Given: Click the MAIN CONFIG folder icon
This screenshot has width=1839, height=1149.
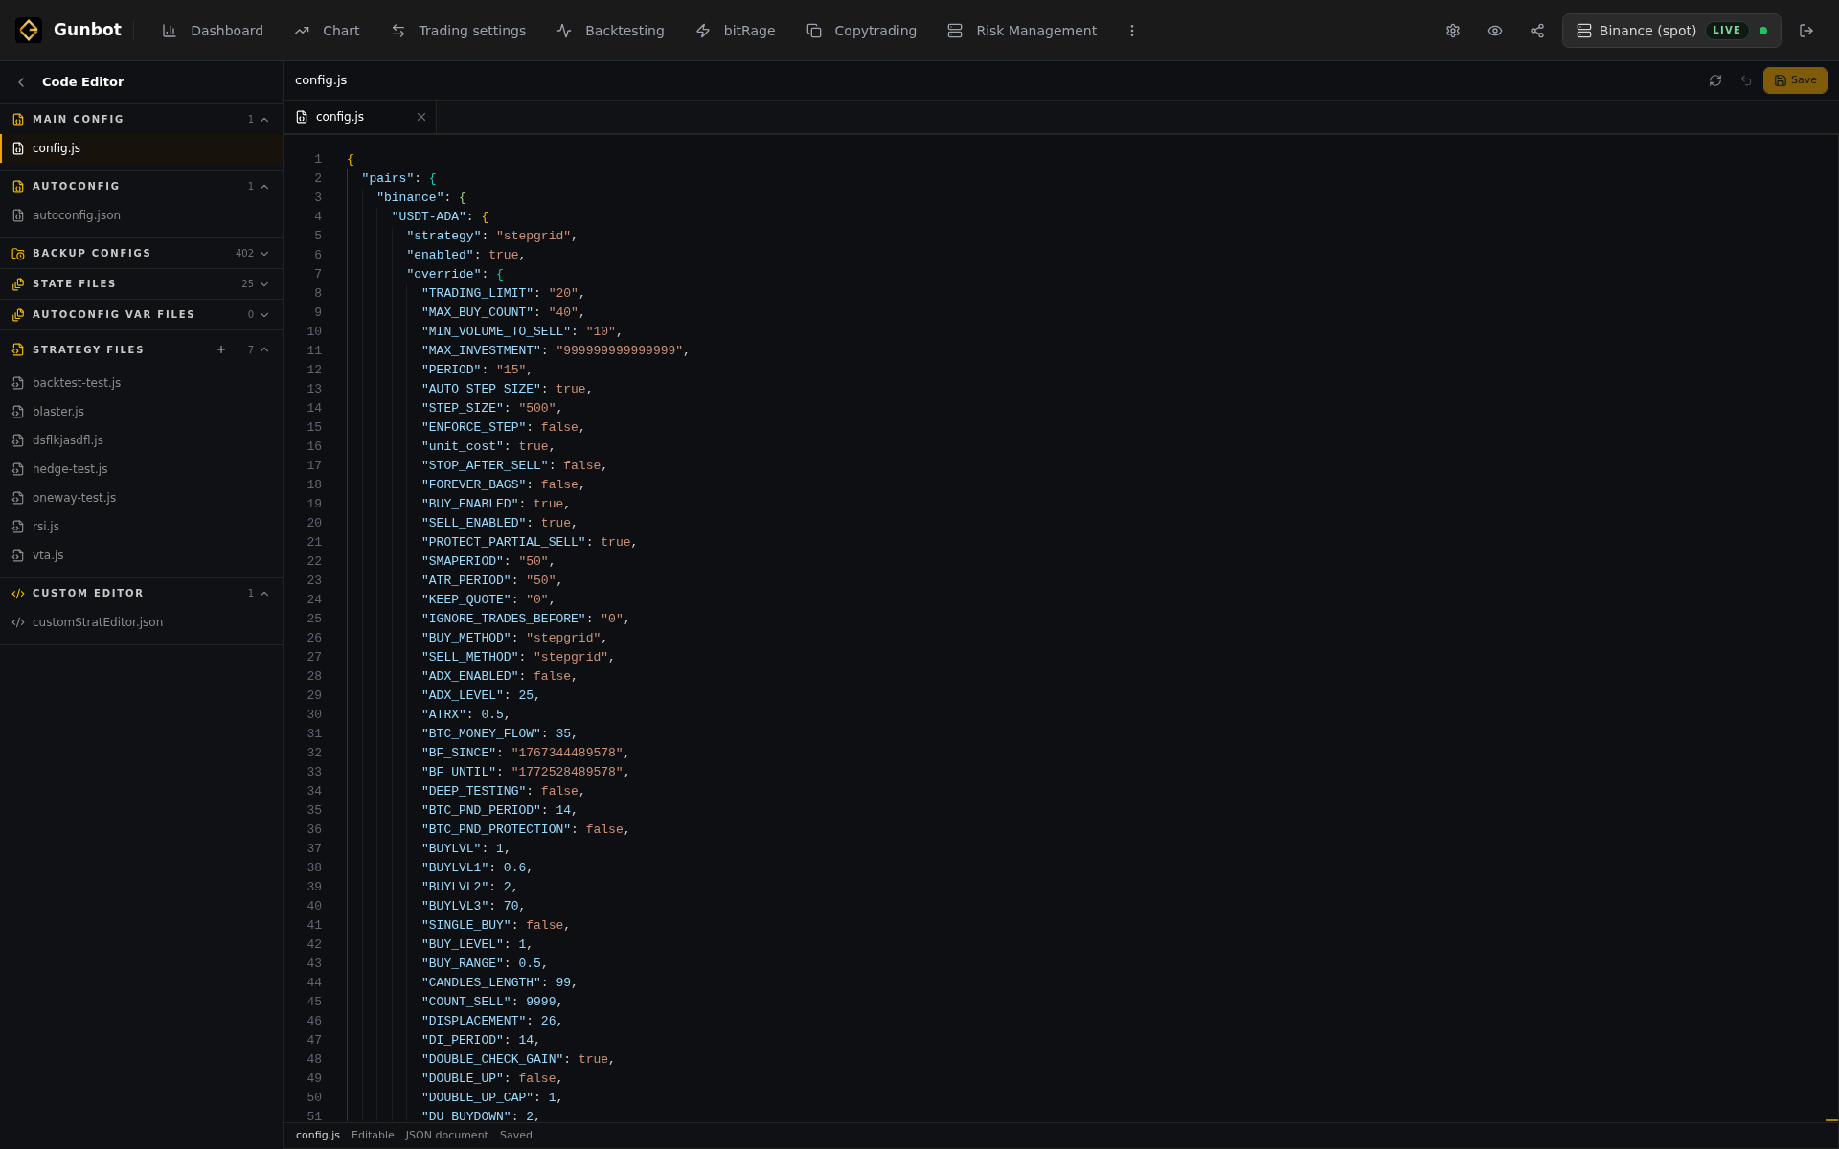Looking at the screenshot, I should (x=18, y=120).
